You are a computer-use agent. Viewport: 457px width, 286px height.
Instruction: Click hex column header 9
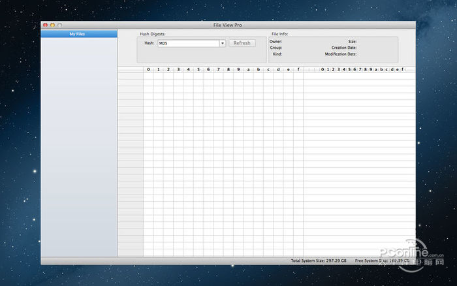click(238, 69)
